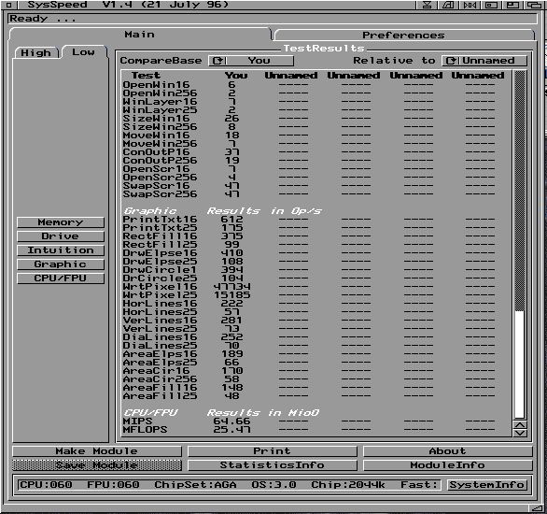Print the test results

pos(273,451)
